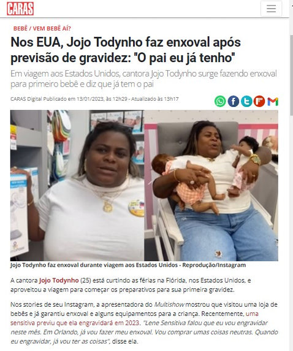
Task: Click the main article headline
Action: coord(126,50)
